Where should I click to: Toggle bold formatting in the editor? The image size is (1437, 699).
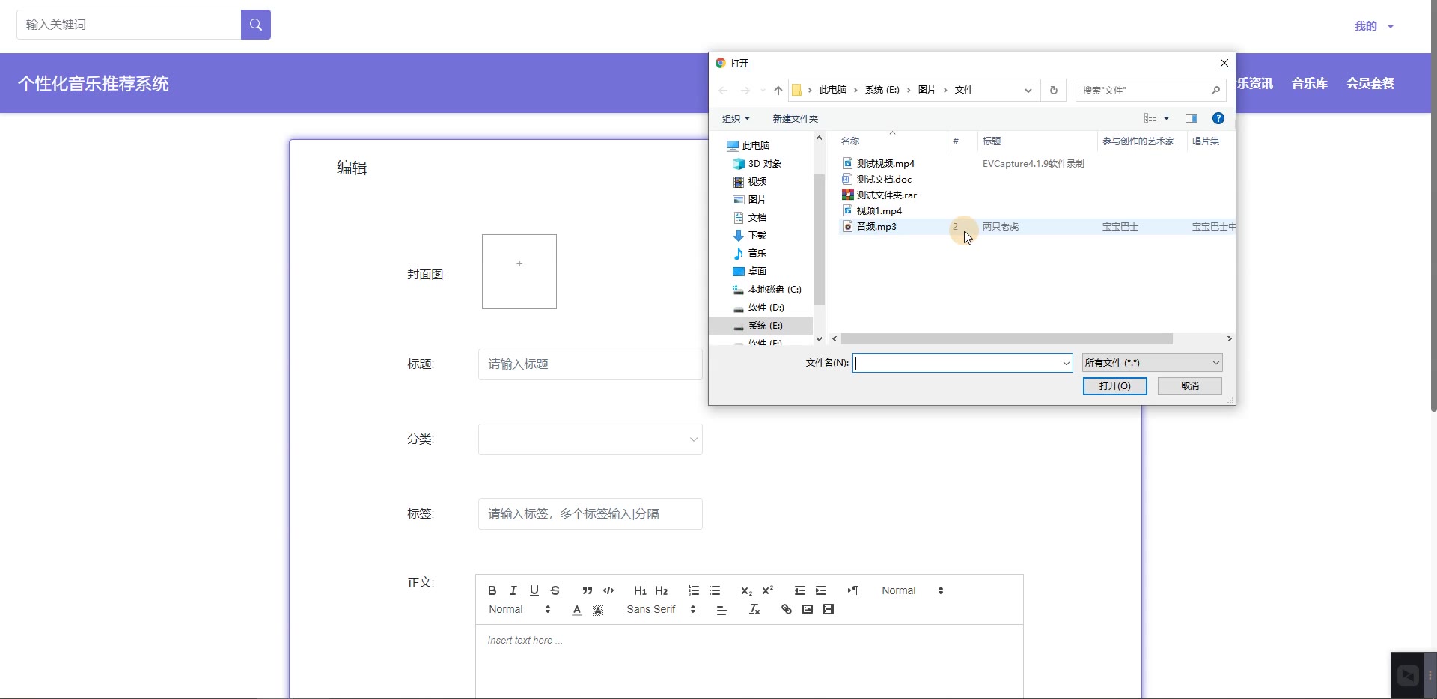pyautogui.click(x=492, y=590)
